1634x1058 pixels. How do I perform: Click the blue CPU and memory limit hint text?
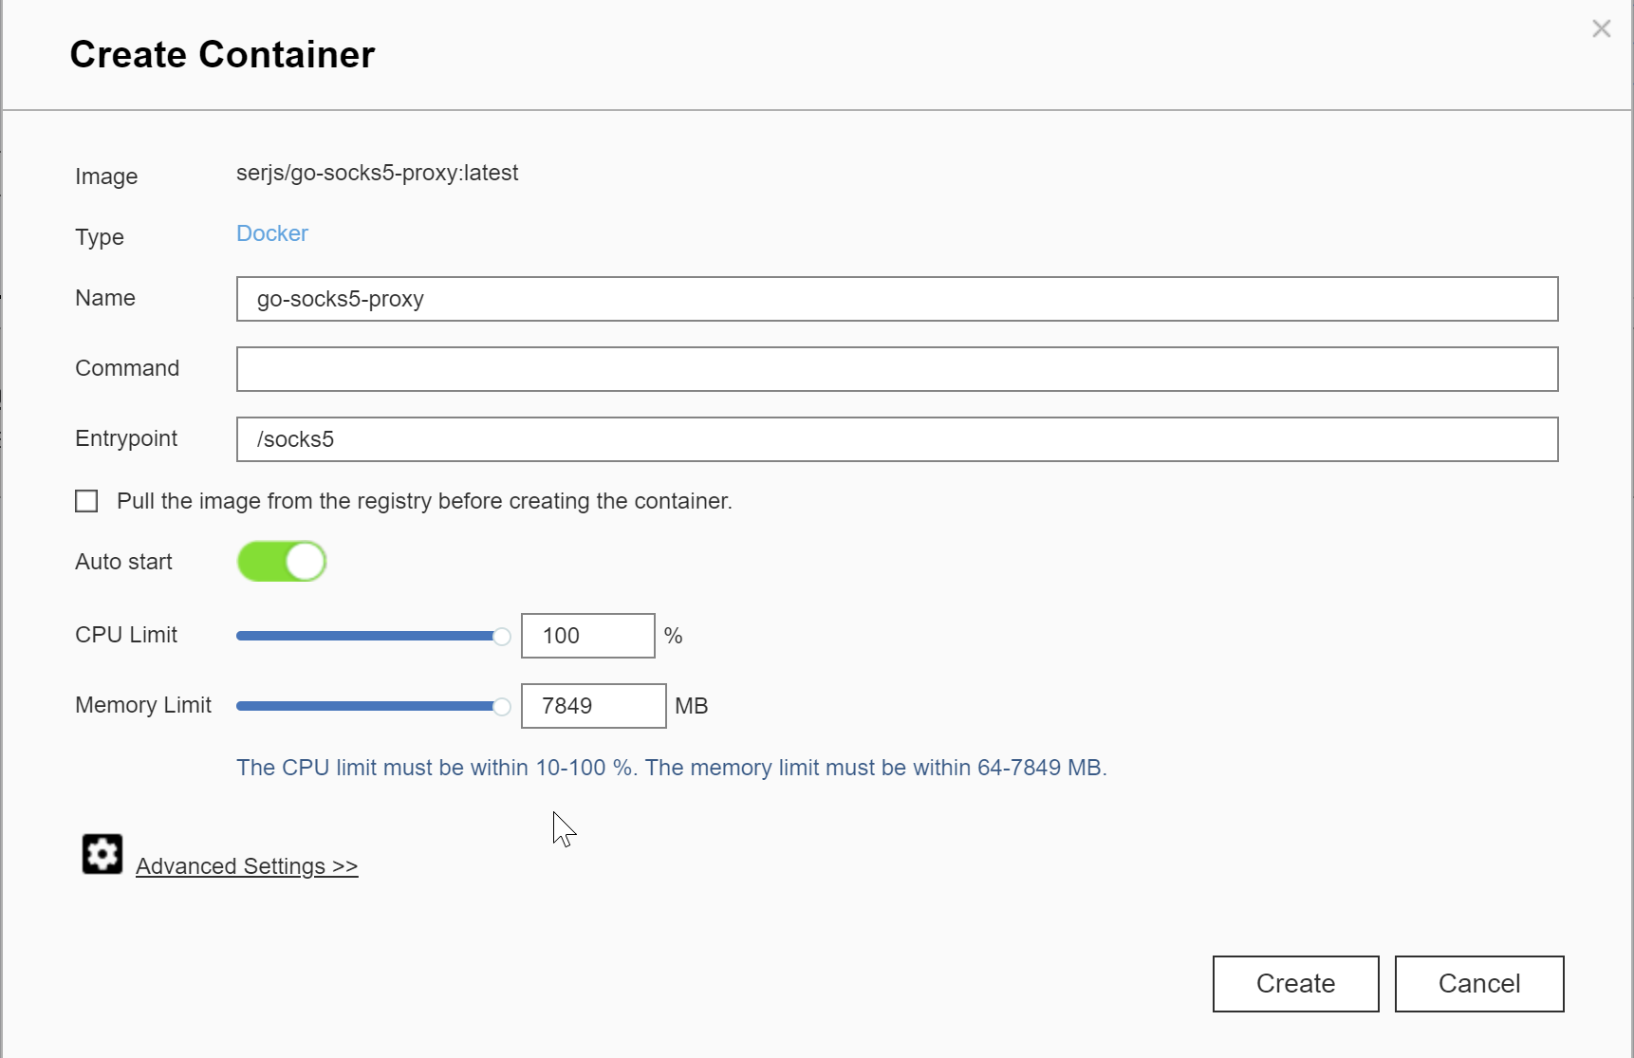coord(671,768)
